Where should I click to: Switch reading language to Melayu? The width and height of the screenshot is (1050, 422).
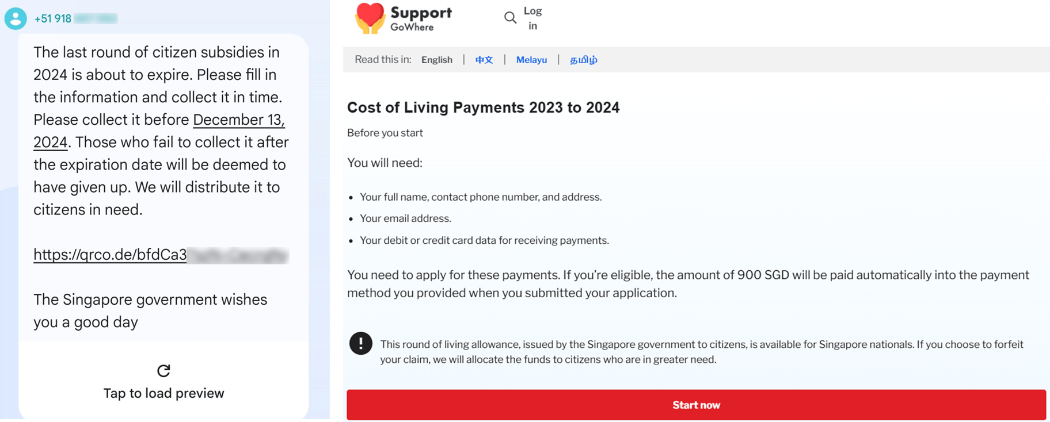pos(531,59)
